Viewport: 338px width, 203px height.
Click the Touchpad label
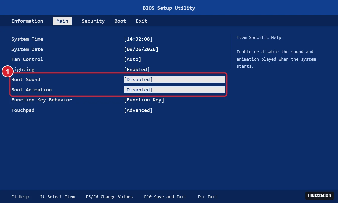point(23,110)
